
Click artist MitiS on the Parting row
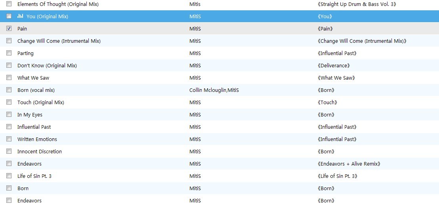(x=195, y=53)
